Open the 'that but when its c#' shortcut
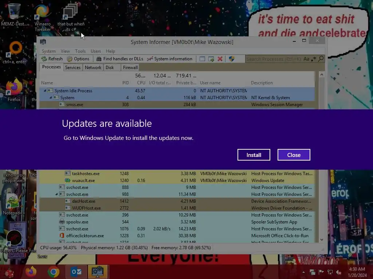This screenshot has height=279, width=373. pos(71,17)
